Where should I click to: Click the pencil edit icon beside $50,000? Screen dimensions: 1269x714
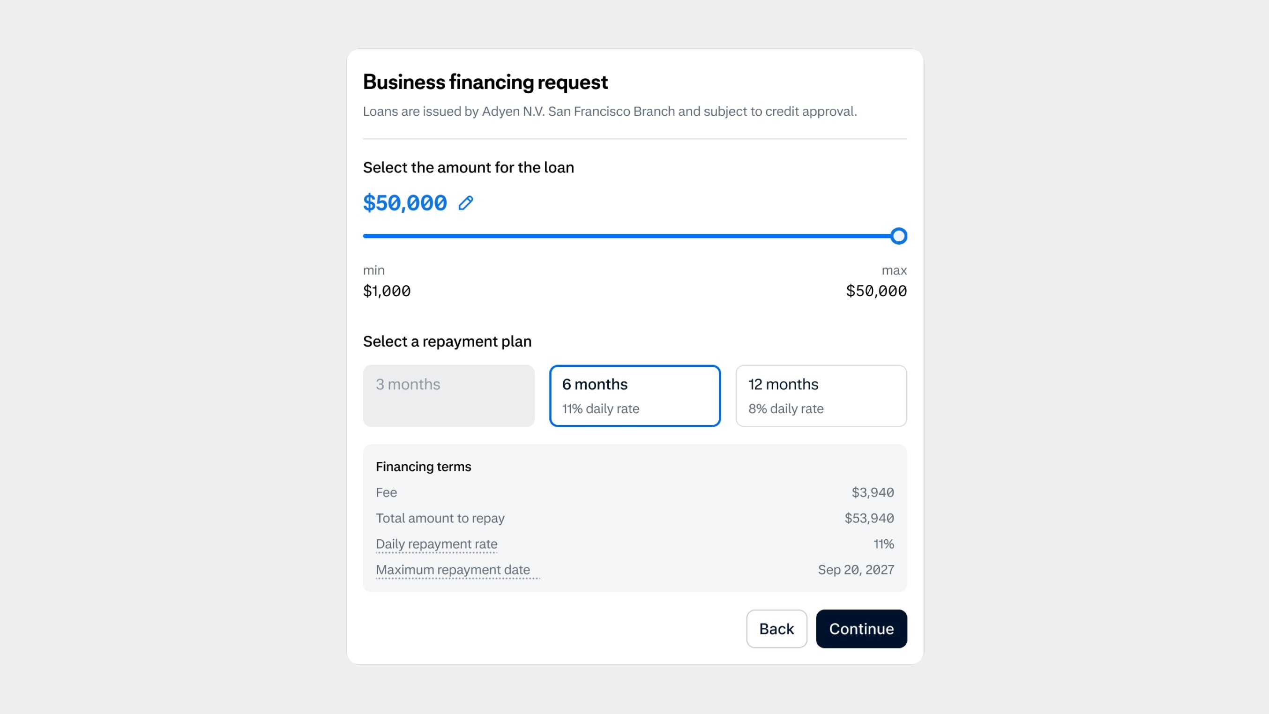click(465, 203)
